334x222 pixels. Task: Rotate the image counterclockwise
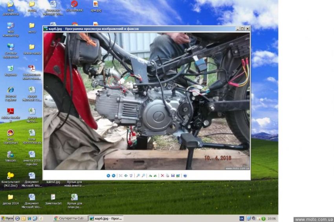[x=155, y=176]
